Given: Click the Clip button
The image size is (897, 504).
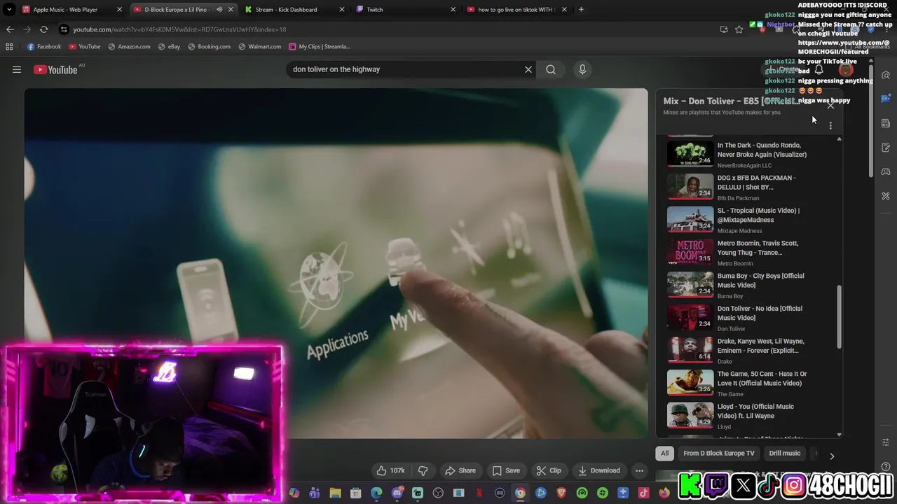Looking at the screenshot, I should (548, 470).
